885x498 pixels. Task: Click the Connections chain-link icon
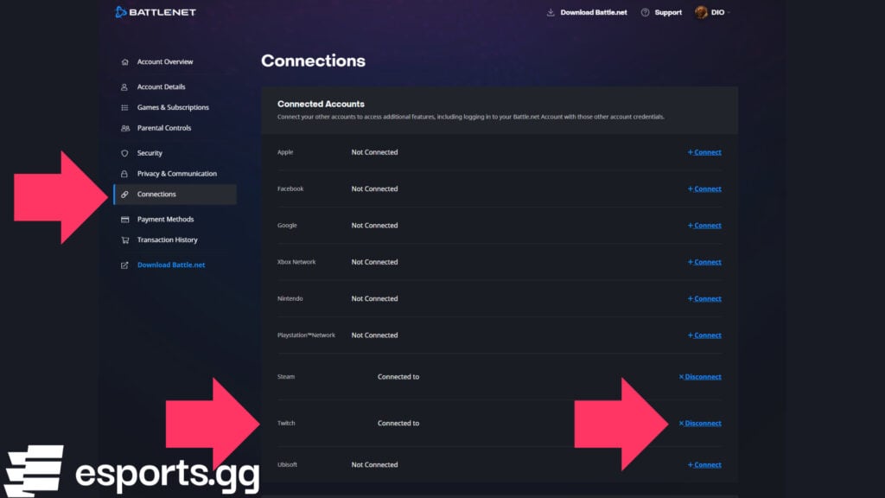(124, 194)
